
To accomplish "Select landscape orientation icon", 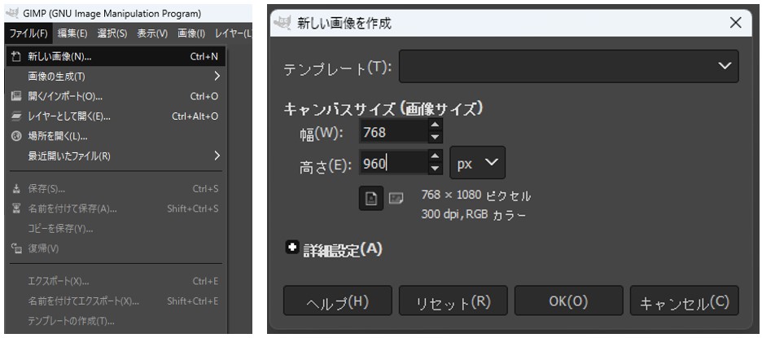I will [x=396, y=198].
